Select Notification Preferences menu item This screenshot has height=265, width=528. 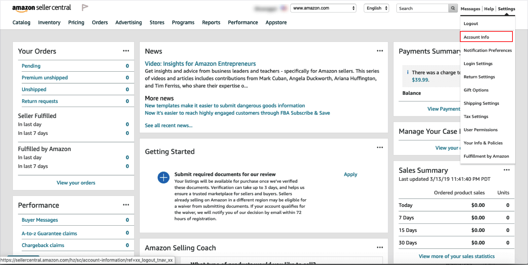(487, 50)
